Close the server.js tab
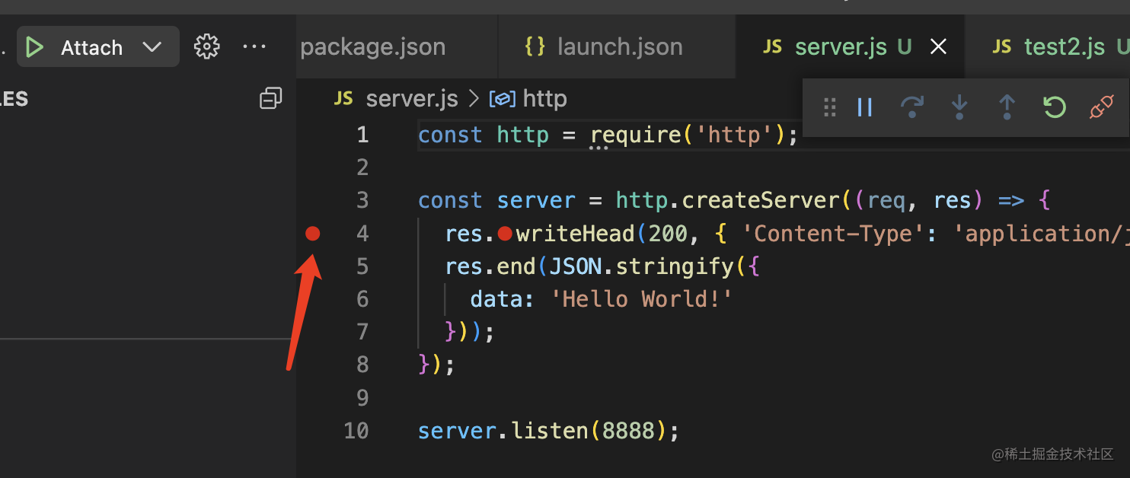 pos(939,47)
